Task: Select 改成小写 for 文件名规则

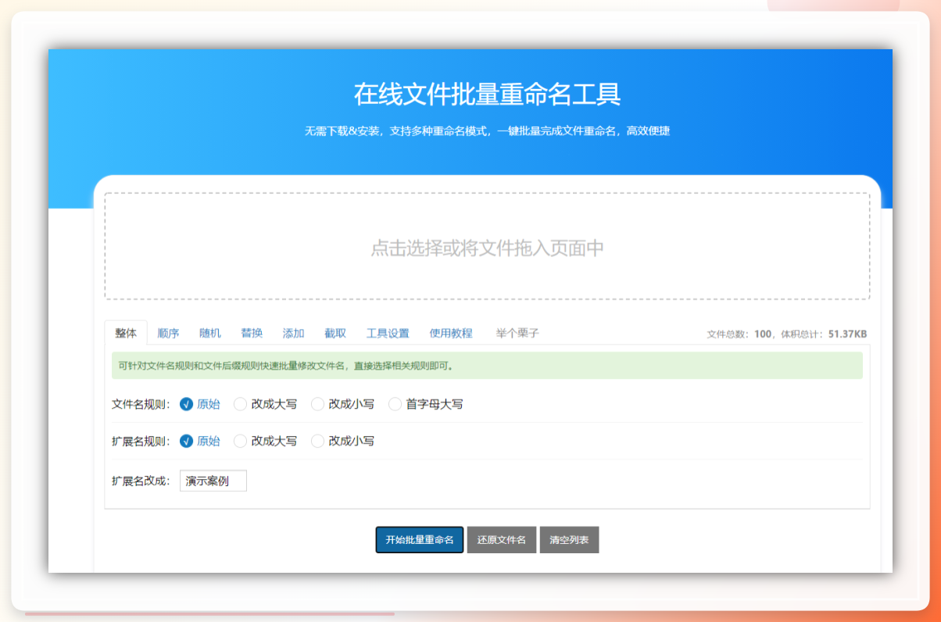Action: pos(343,404)
